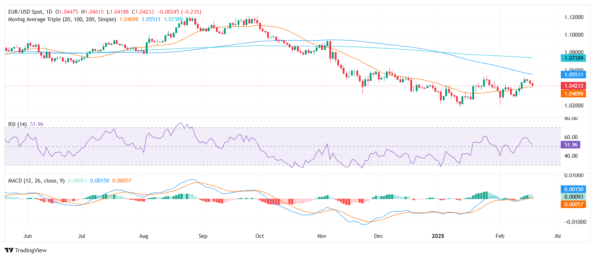This screenshot has height=258, width=595.
Task: Click the 2025 label on time axis
Action: tap(438, 236)
